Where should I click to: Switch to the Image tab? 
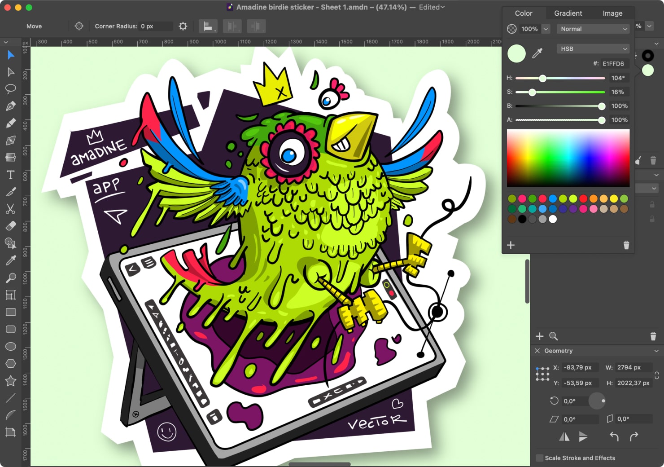[x=612, y=13]
